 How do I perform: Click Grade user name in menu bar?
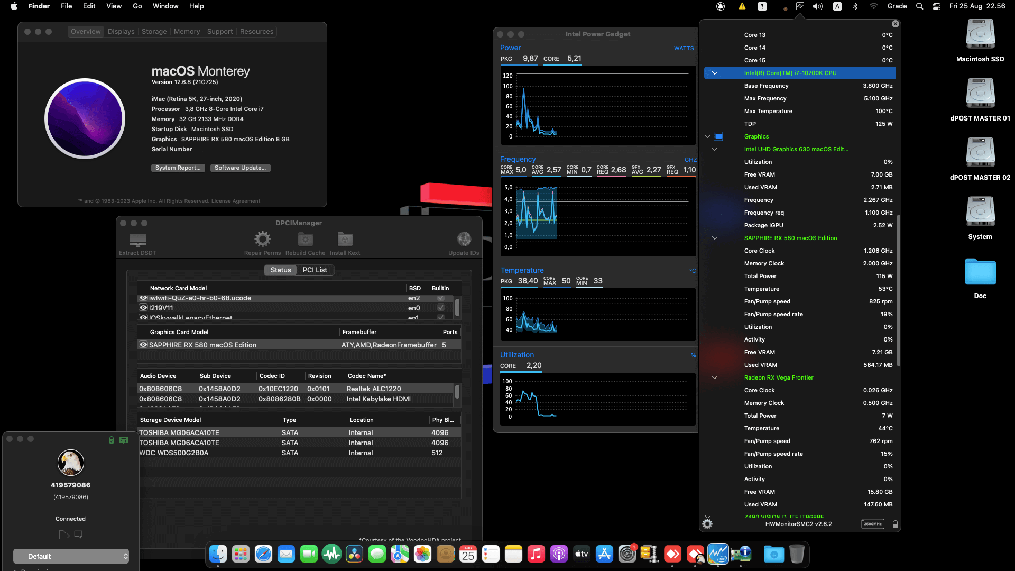897,6
